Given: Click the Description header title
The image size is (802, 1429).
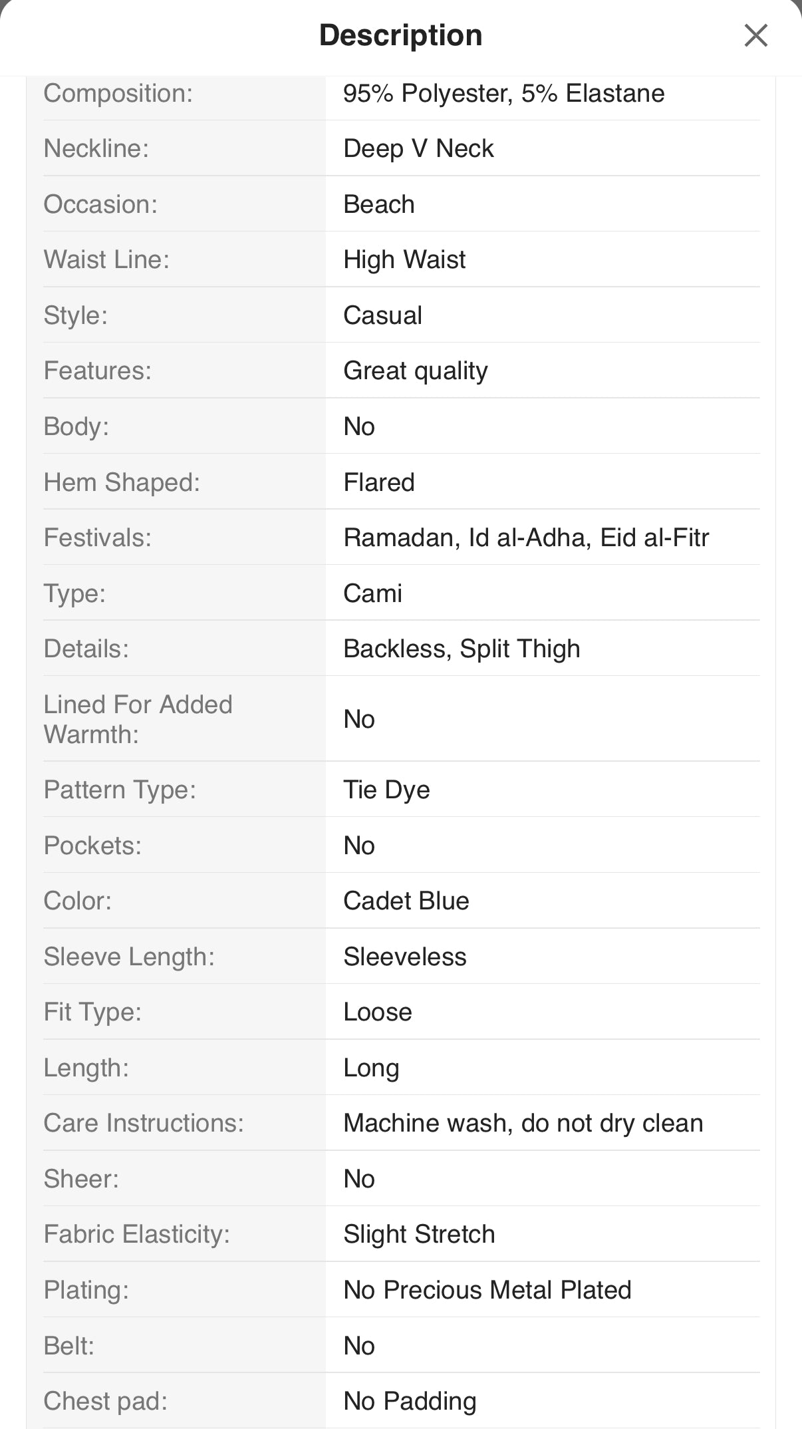Looking at the screenshot, I should [400, 35].
